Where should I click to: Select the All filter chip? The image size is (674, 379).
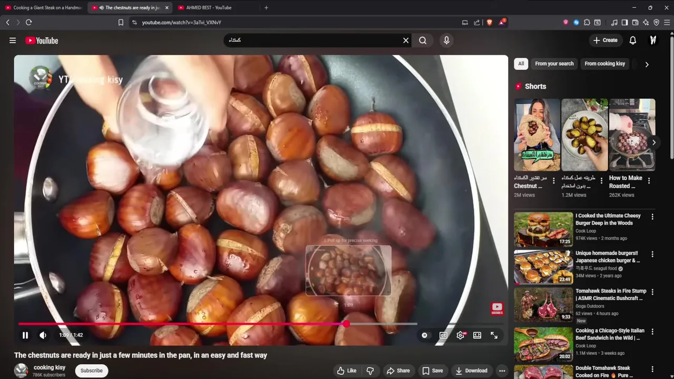(521, 64)
